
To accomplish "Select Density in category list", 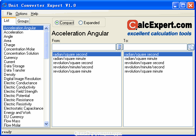I will coord(23,75).
